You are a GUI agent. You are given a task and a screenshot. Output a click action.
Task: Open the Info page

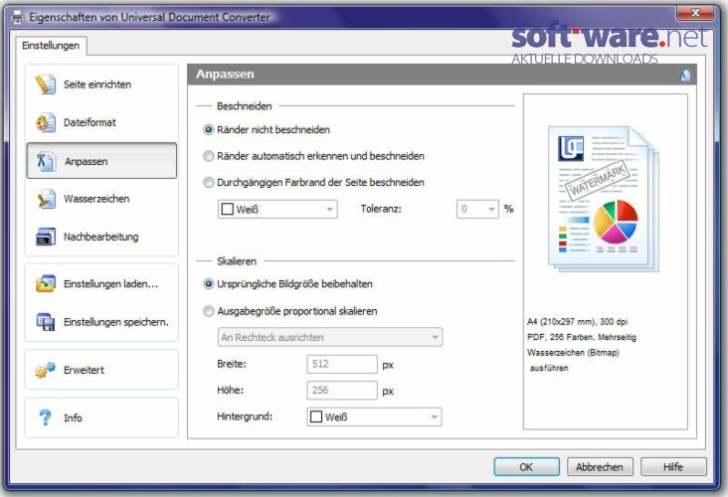click(x=101, y=417)
